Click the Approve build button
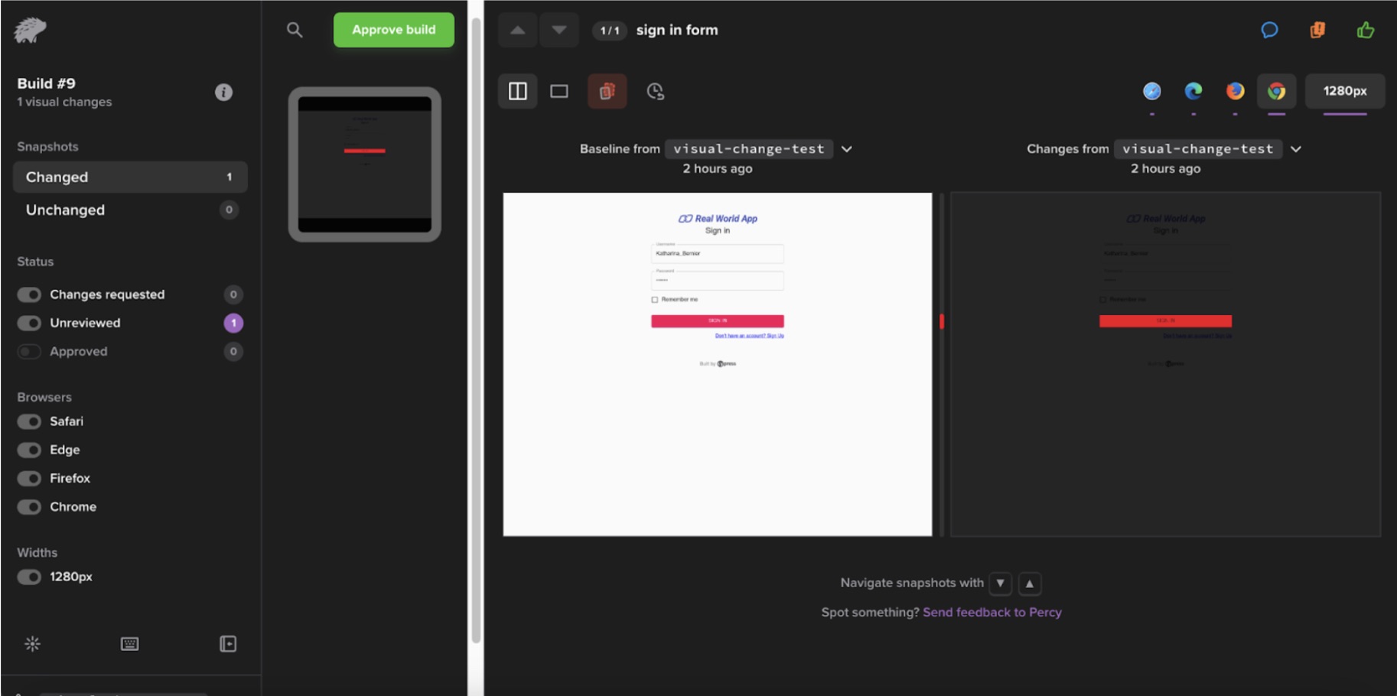The width and height of the screenshot is (1397, 696). 393,30
